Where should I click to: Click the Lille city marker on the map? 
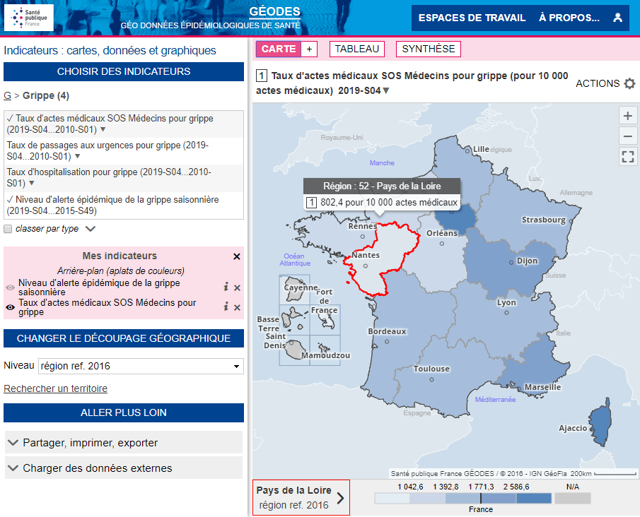467,150
